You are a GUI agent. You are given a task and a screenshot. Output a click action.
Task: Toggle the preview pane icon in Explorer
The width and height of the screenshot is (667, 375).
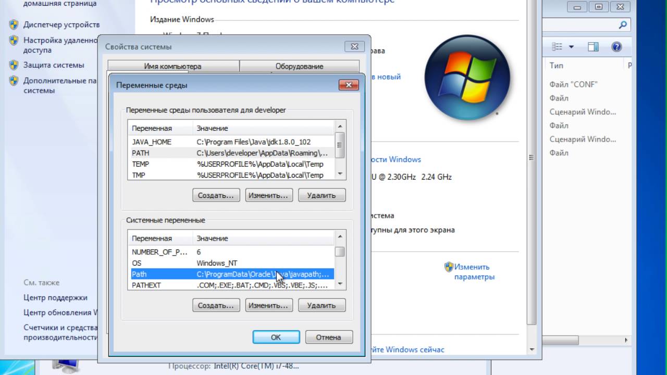pos(593,47)
